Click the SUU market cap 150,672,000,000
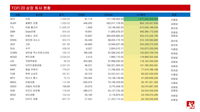 [149, 49]
